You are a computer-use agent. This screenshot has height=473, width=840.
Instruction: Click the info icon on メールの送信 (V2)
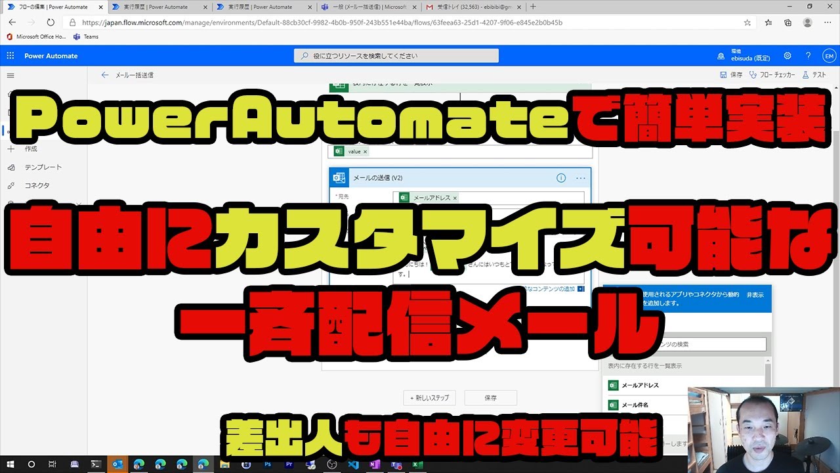point(561,177)
